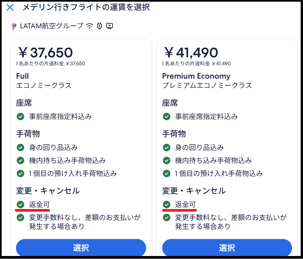
Task: Click the Premium Economy 返金可 checkmark icon
Action: pyautogui.click(x=166, y=204)
